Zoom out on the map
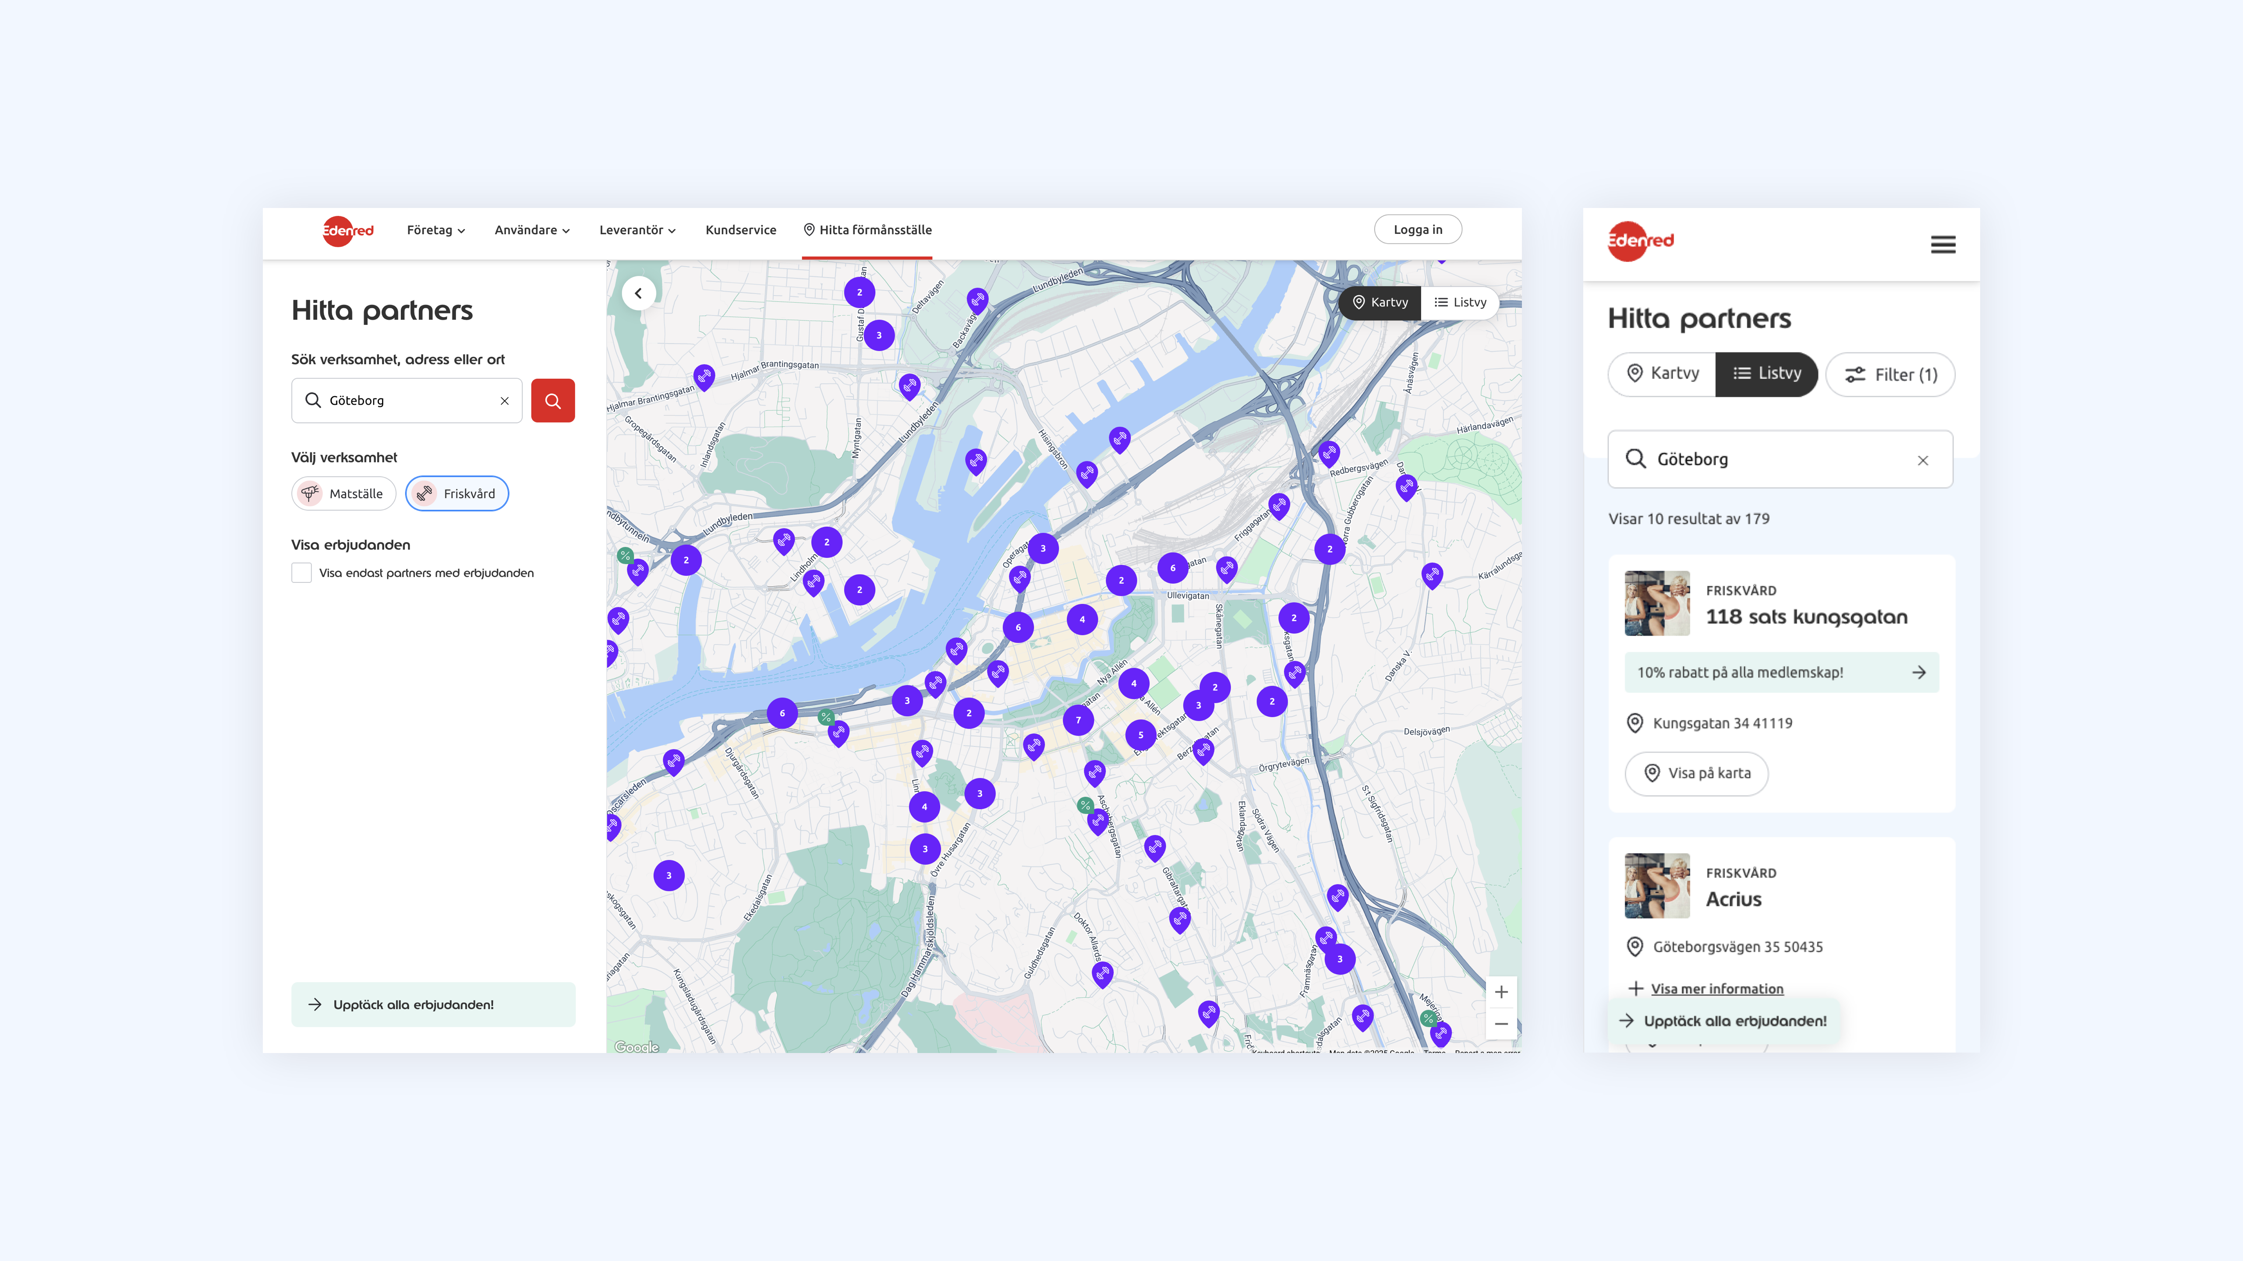This screenshot has height=1261, width=2243. 1501,1024
